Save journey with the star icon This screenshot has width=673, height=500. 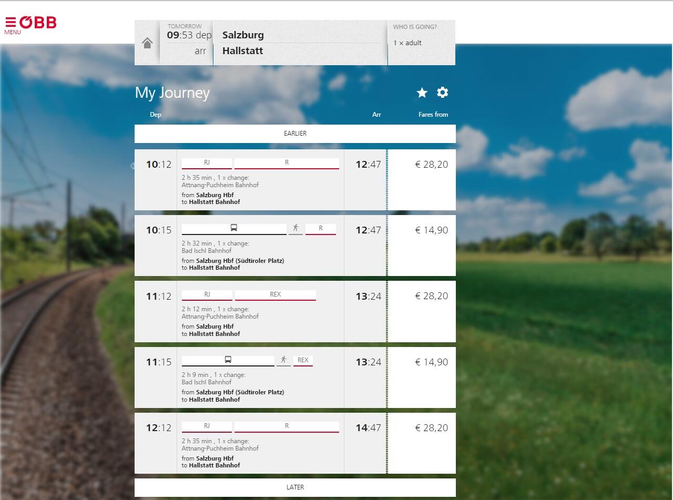(422, 93)
